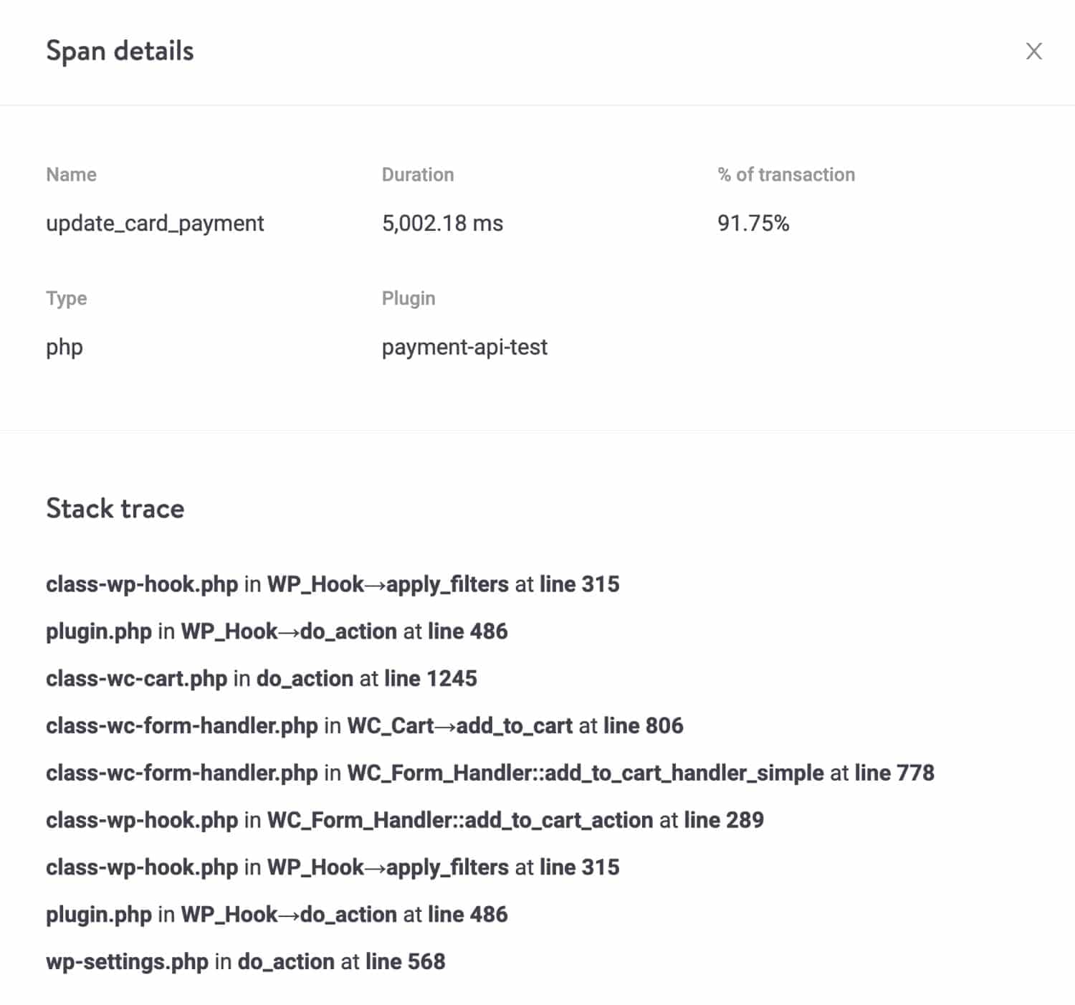The image size is (1075, 1005).
Task: Click the wp-settings.php line 568 entry
Action: [245, 961]
